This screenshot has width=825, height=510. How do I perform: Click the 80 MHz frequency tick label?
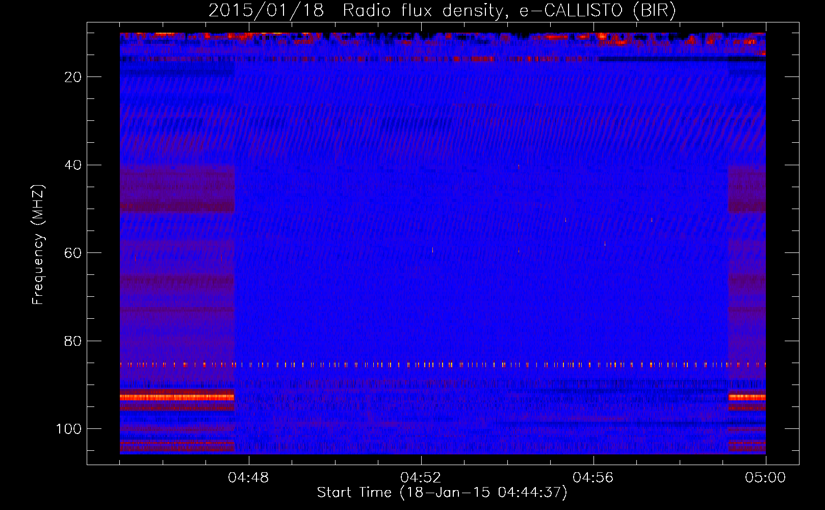pos(73,341)
